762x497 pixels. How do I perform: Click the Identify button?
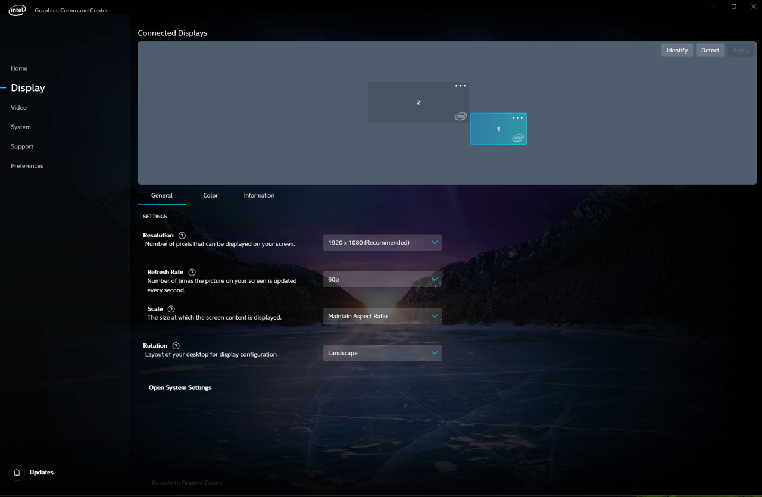click(x=677, y=51)
